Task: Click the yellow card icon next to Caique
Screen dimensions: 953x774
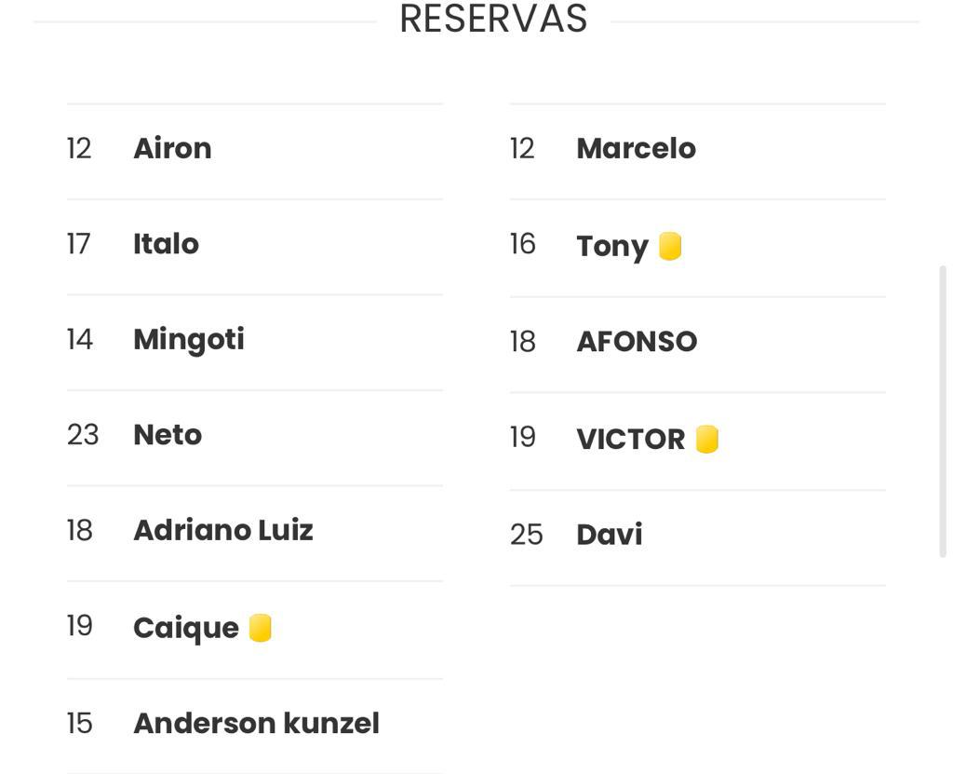Action: [x=261, y=628]
